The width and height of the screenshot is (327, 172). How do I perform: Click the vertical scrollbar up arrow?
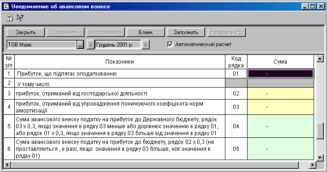[x=320, y=59]
